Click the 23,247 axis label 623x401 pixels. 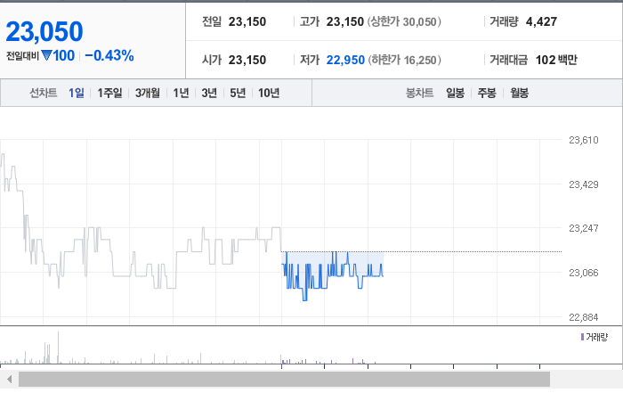583,228
